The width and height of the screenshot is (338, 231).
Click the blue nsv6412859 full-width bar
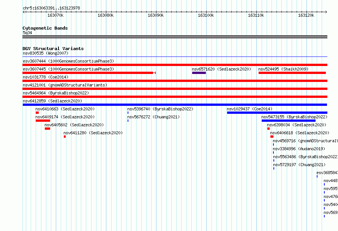pyautogui.click(x=175, y=105)
